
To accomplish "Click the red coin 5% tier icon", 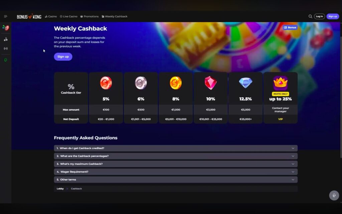I will (x=106, y=83).
